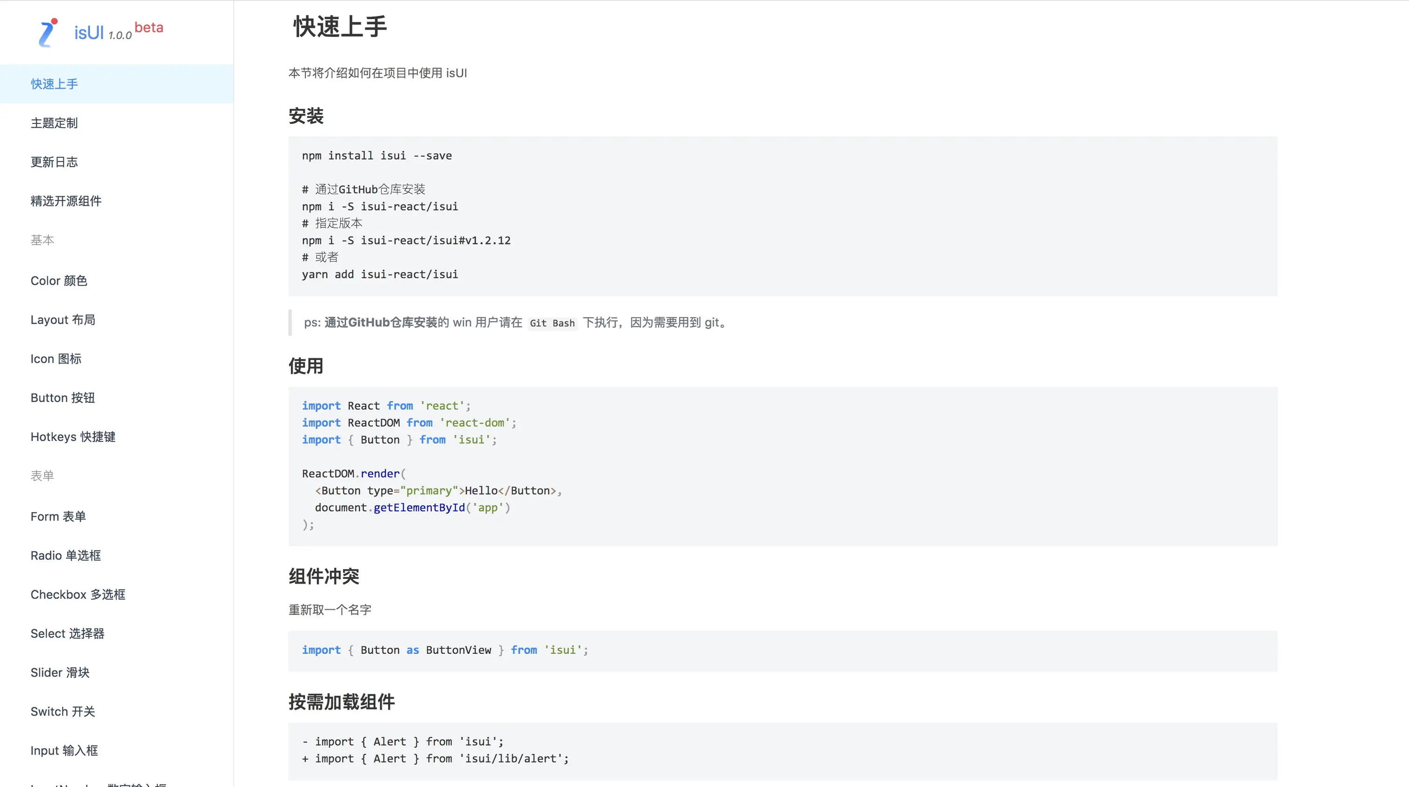Go to 主题定制 in sidebar

coord(54,123)
